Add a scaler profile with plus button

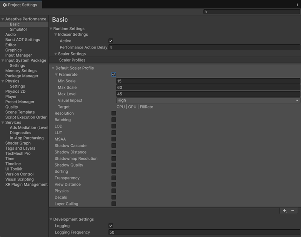285,211
